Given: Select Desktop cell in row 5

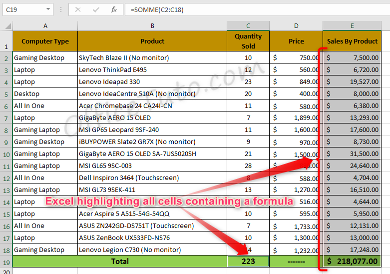Looking at the screenshot, I should click(45, 93).
